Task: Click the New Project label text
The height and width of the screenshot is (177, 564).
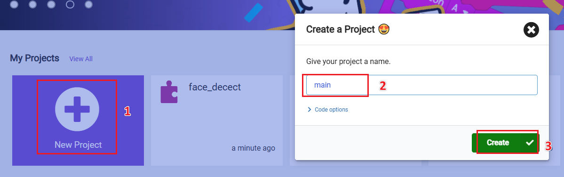Action: pyautogui.click(x=78, y=145)
